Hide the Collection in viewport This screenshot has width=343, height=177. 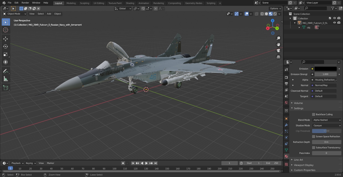coord(334,18)
